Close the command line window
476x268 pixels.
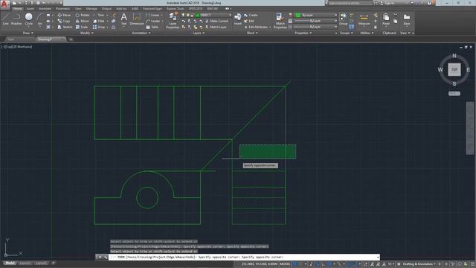100,257
